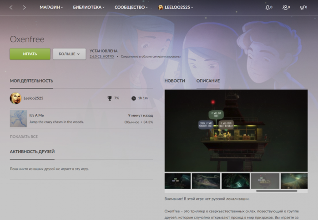Go forward with the right arrow
The width and height of the screenshot is (318, 220).
point(24,7)
